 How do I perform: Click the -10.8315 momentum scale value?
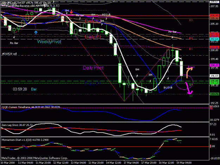(215, 158)
